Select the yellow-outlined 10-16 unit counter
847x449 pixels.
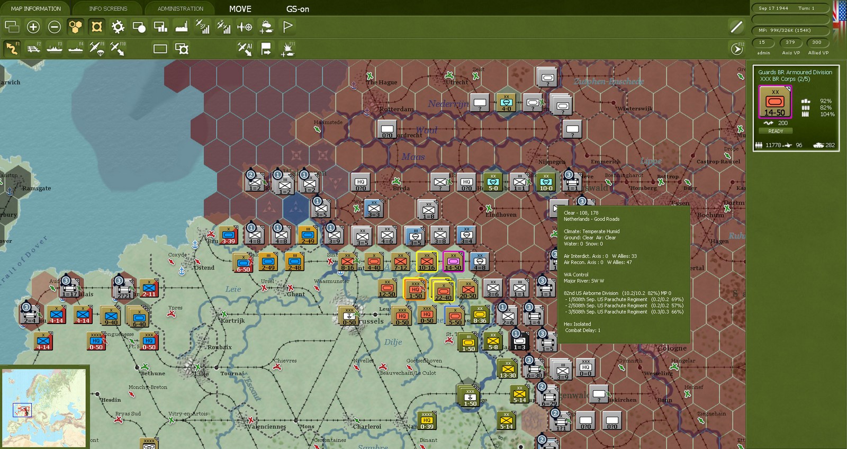427,261
